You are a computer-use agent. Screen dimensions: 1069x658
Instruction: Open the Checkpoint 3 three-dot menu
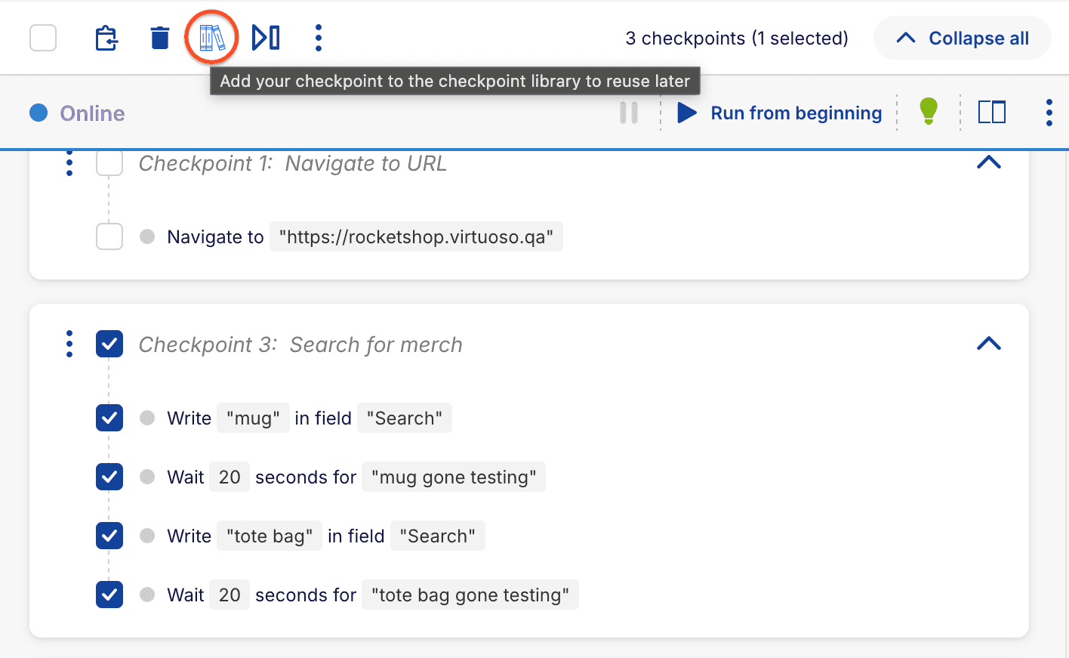69,344
